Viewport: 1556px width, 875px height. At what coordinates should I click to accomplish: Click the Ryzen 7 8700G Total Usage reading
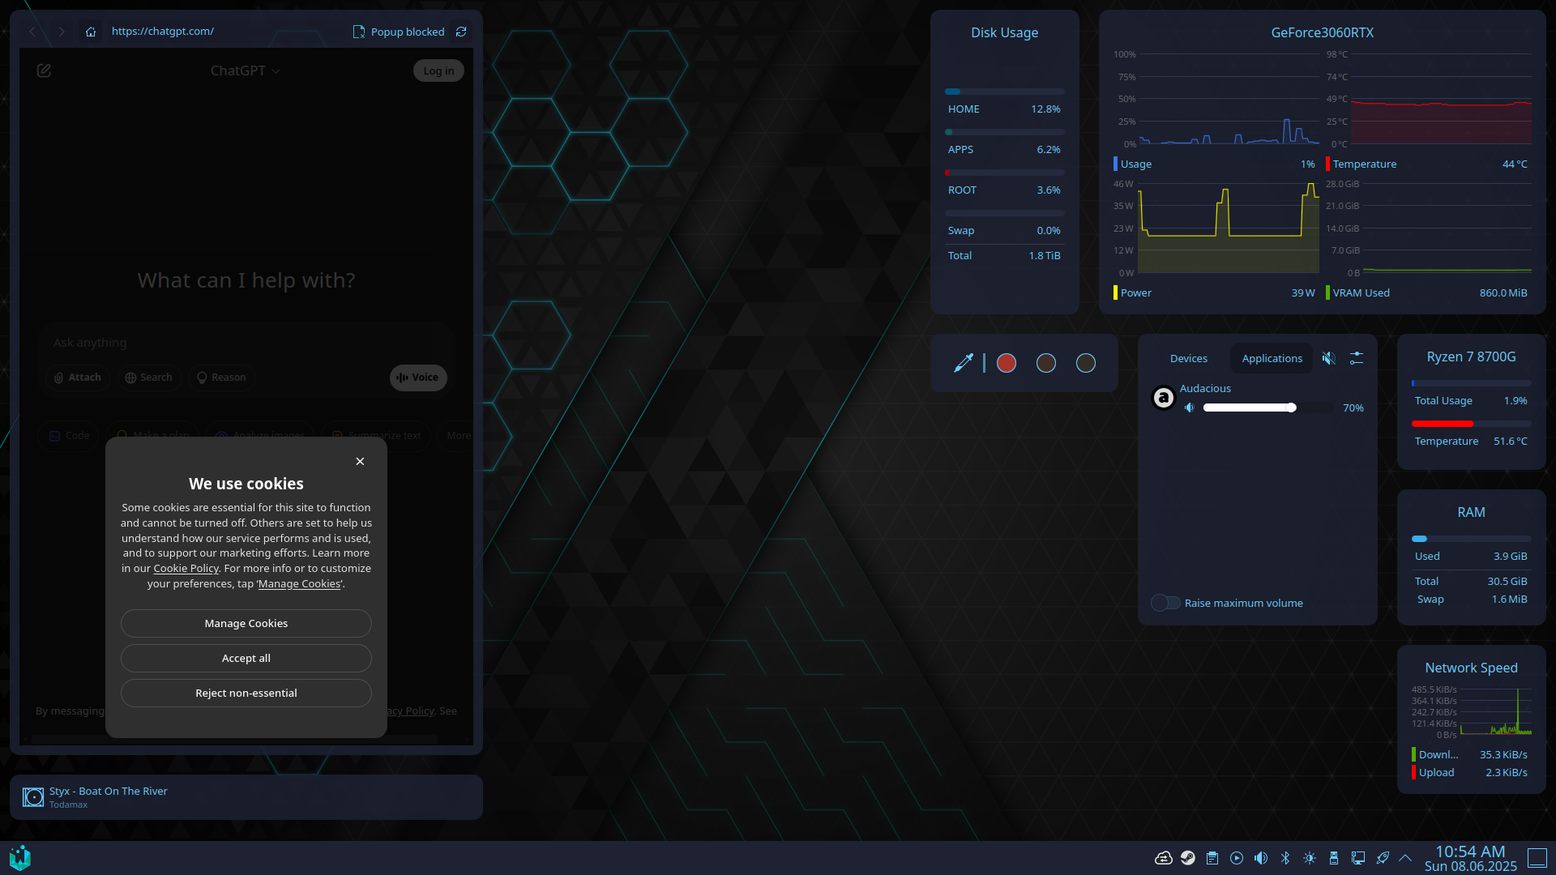(1471, 401)
